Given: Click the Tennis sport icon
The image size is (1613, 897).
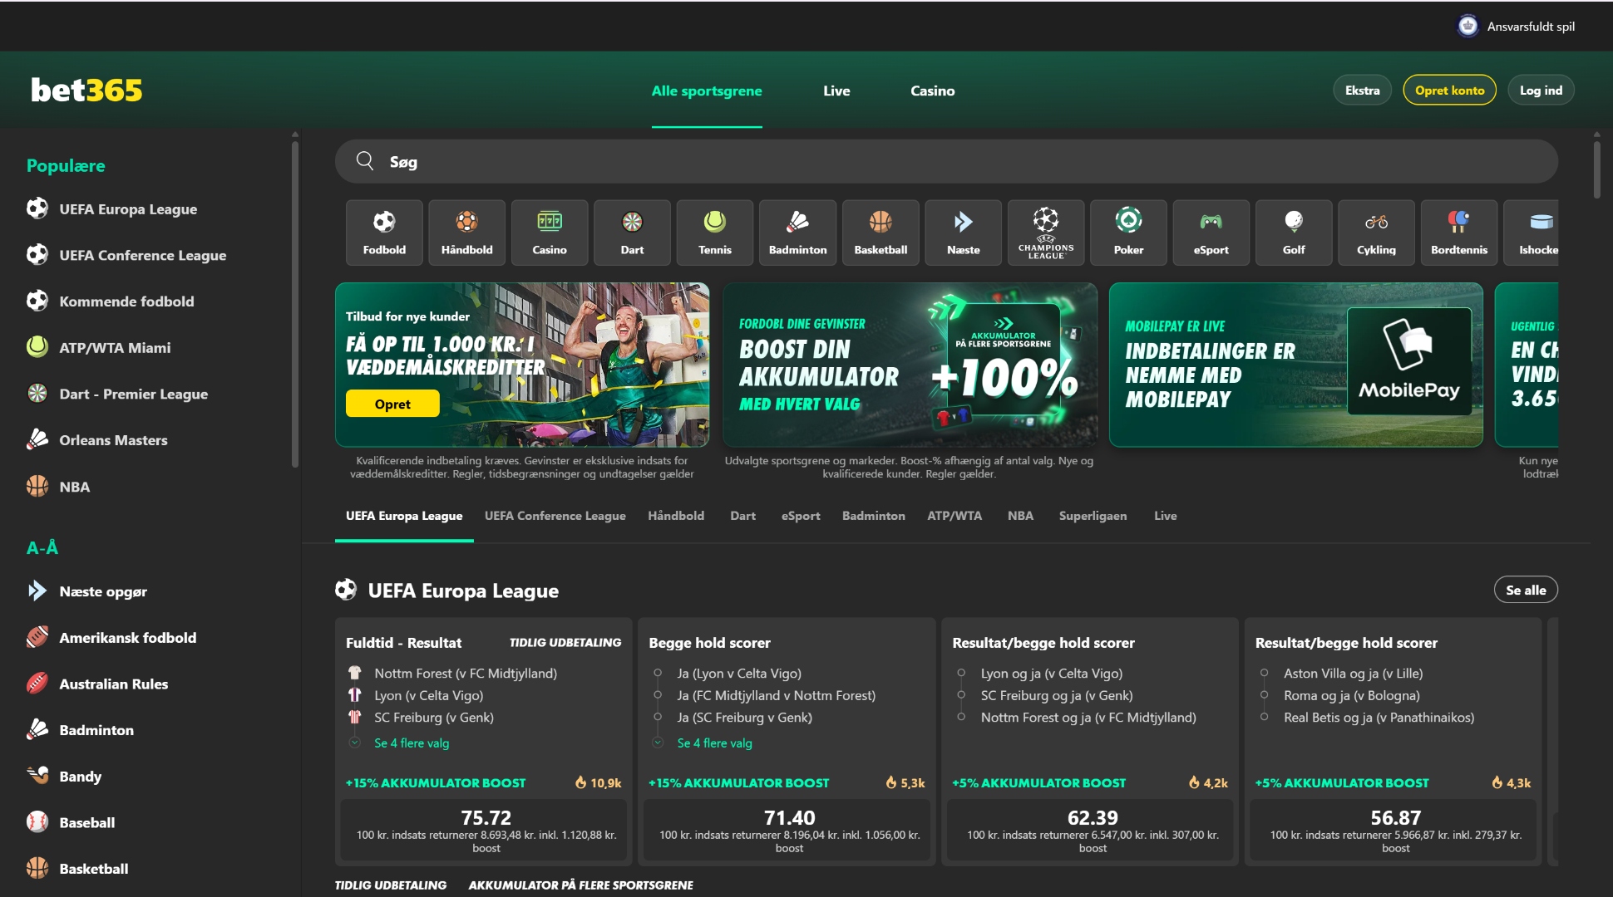Looking at the screenshot, I should 714,233.
